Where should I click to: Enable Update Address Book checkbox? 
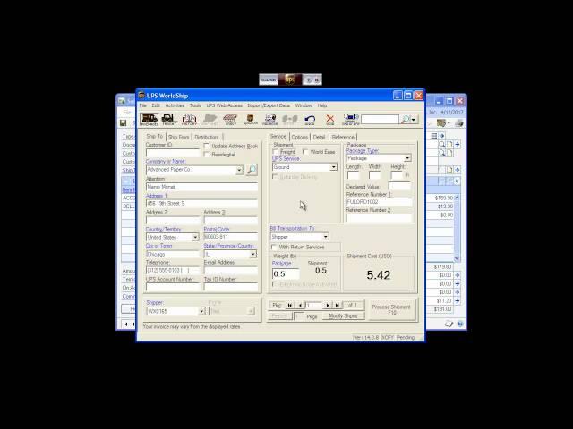click(x=207, y=146)
